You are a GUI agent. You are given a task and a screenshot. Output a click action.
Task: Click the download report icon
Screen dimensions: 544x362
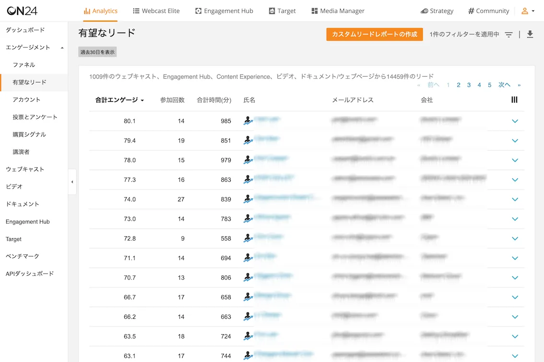[x=530, y=34]
